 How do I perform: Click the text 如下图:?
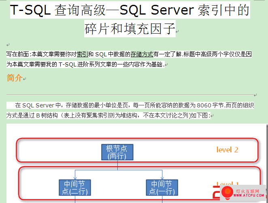(200, 115)
